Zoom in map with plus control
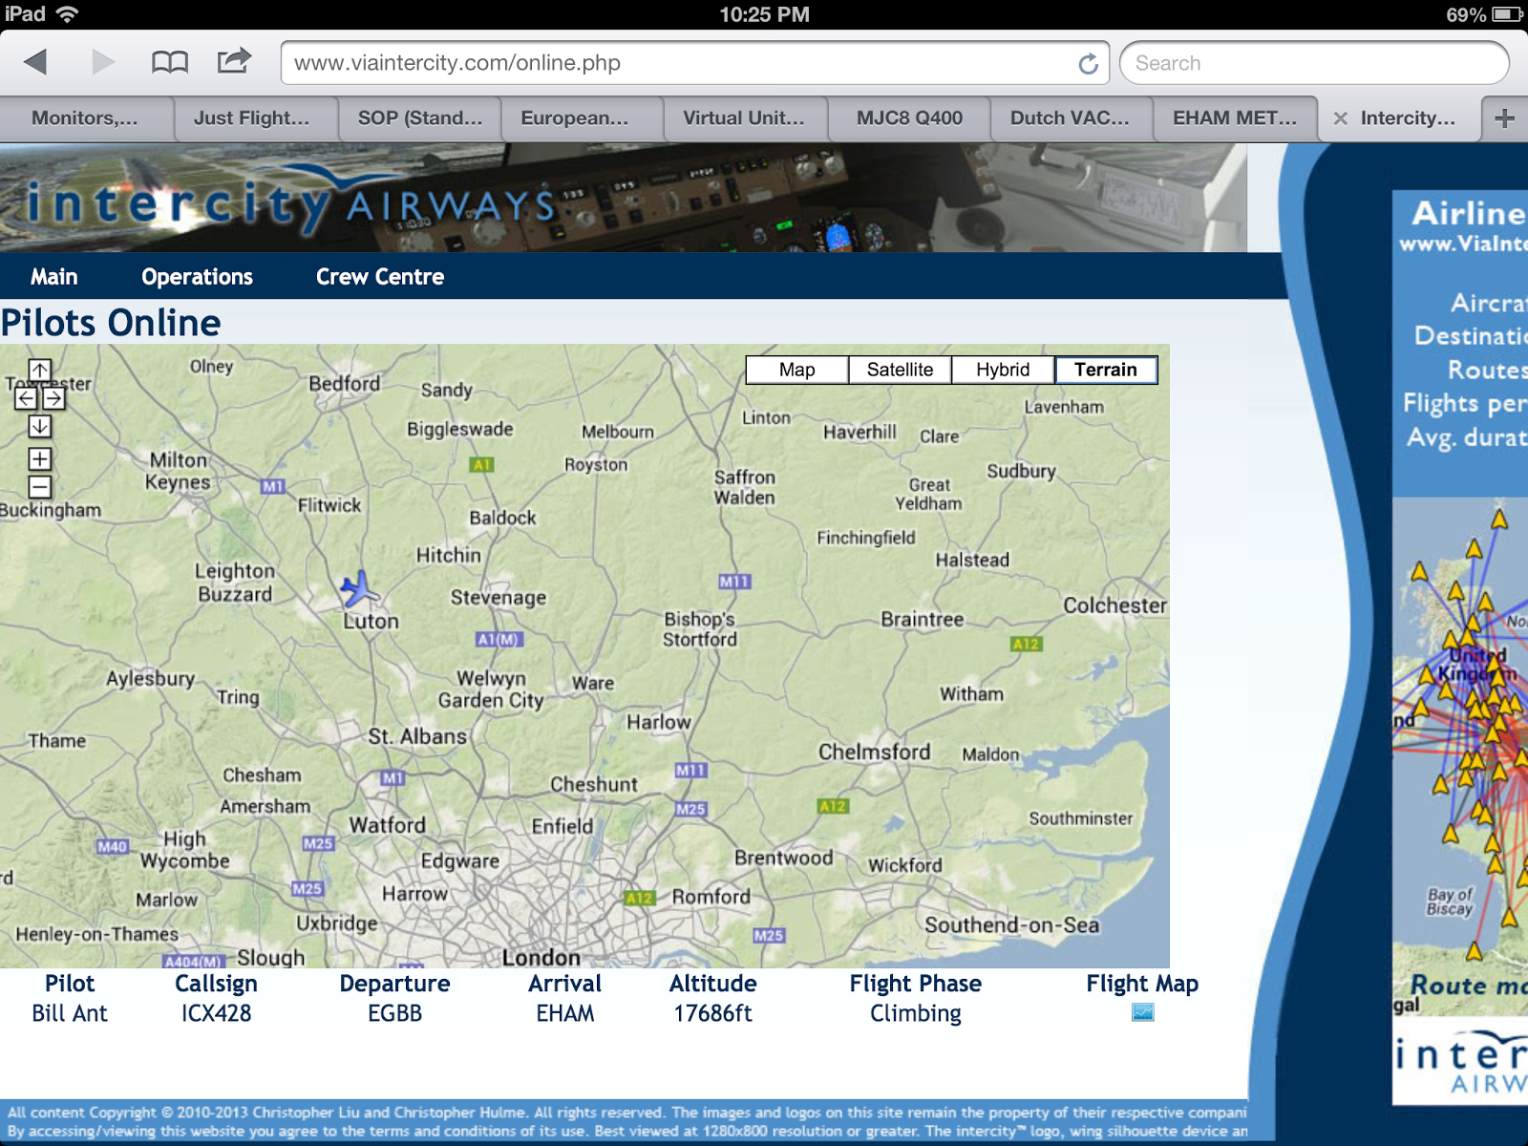 pyautogui.click(x=40, y=458)
